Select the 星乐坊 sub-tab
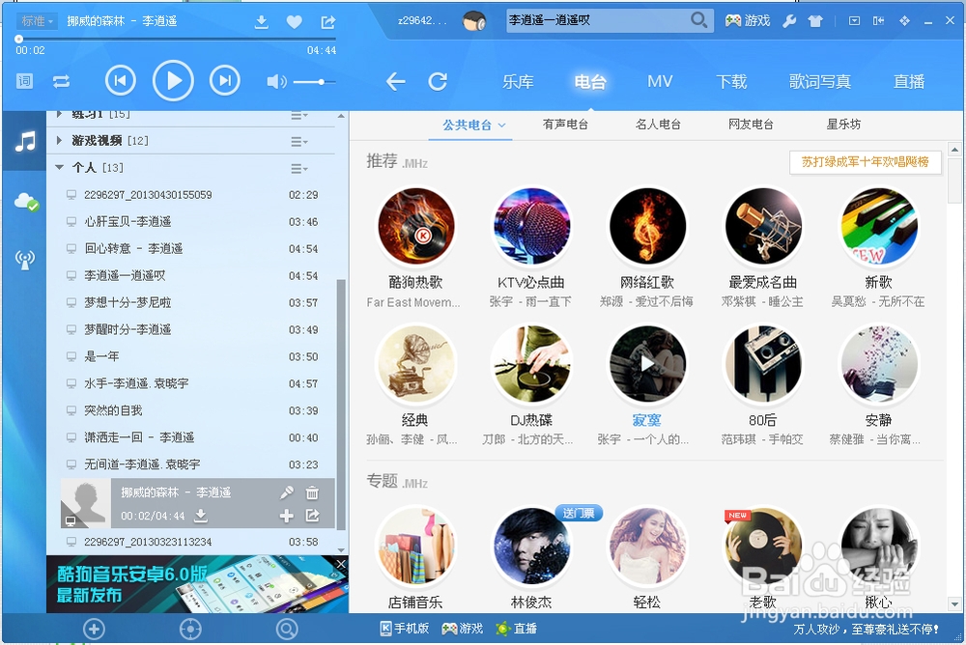 click(843, 125)
